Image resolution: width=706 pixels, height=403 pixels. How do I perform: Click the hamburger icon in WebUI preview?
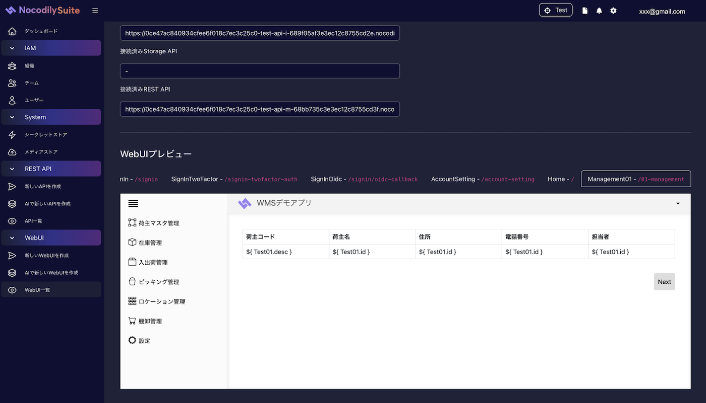click(133, 204)
